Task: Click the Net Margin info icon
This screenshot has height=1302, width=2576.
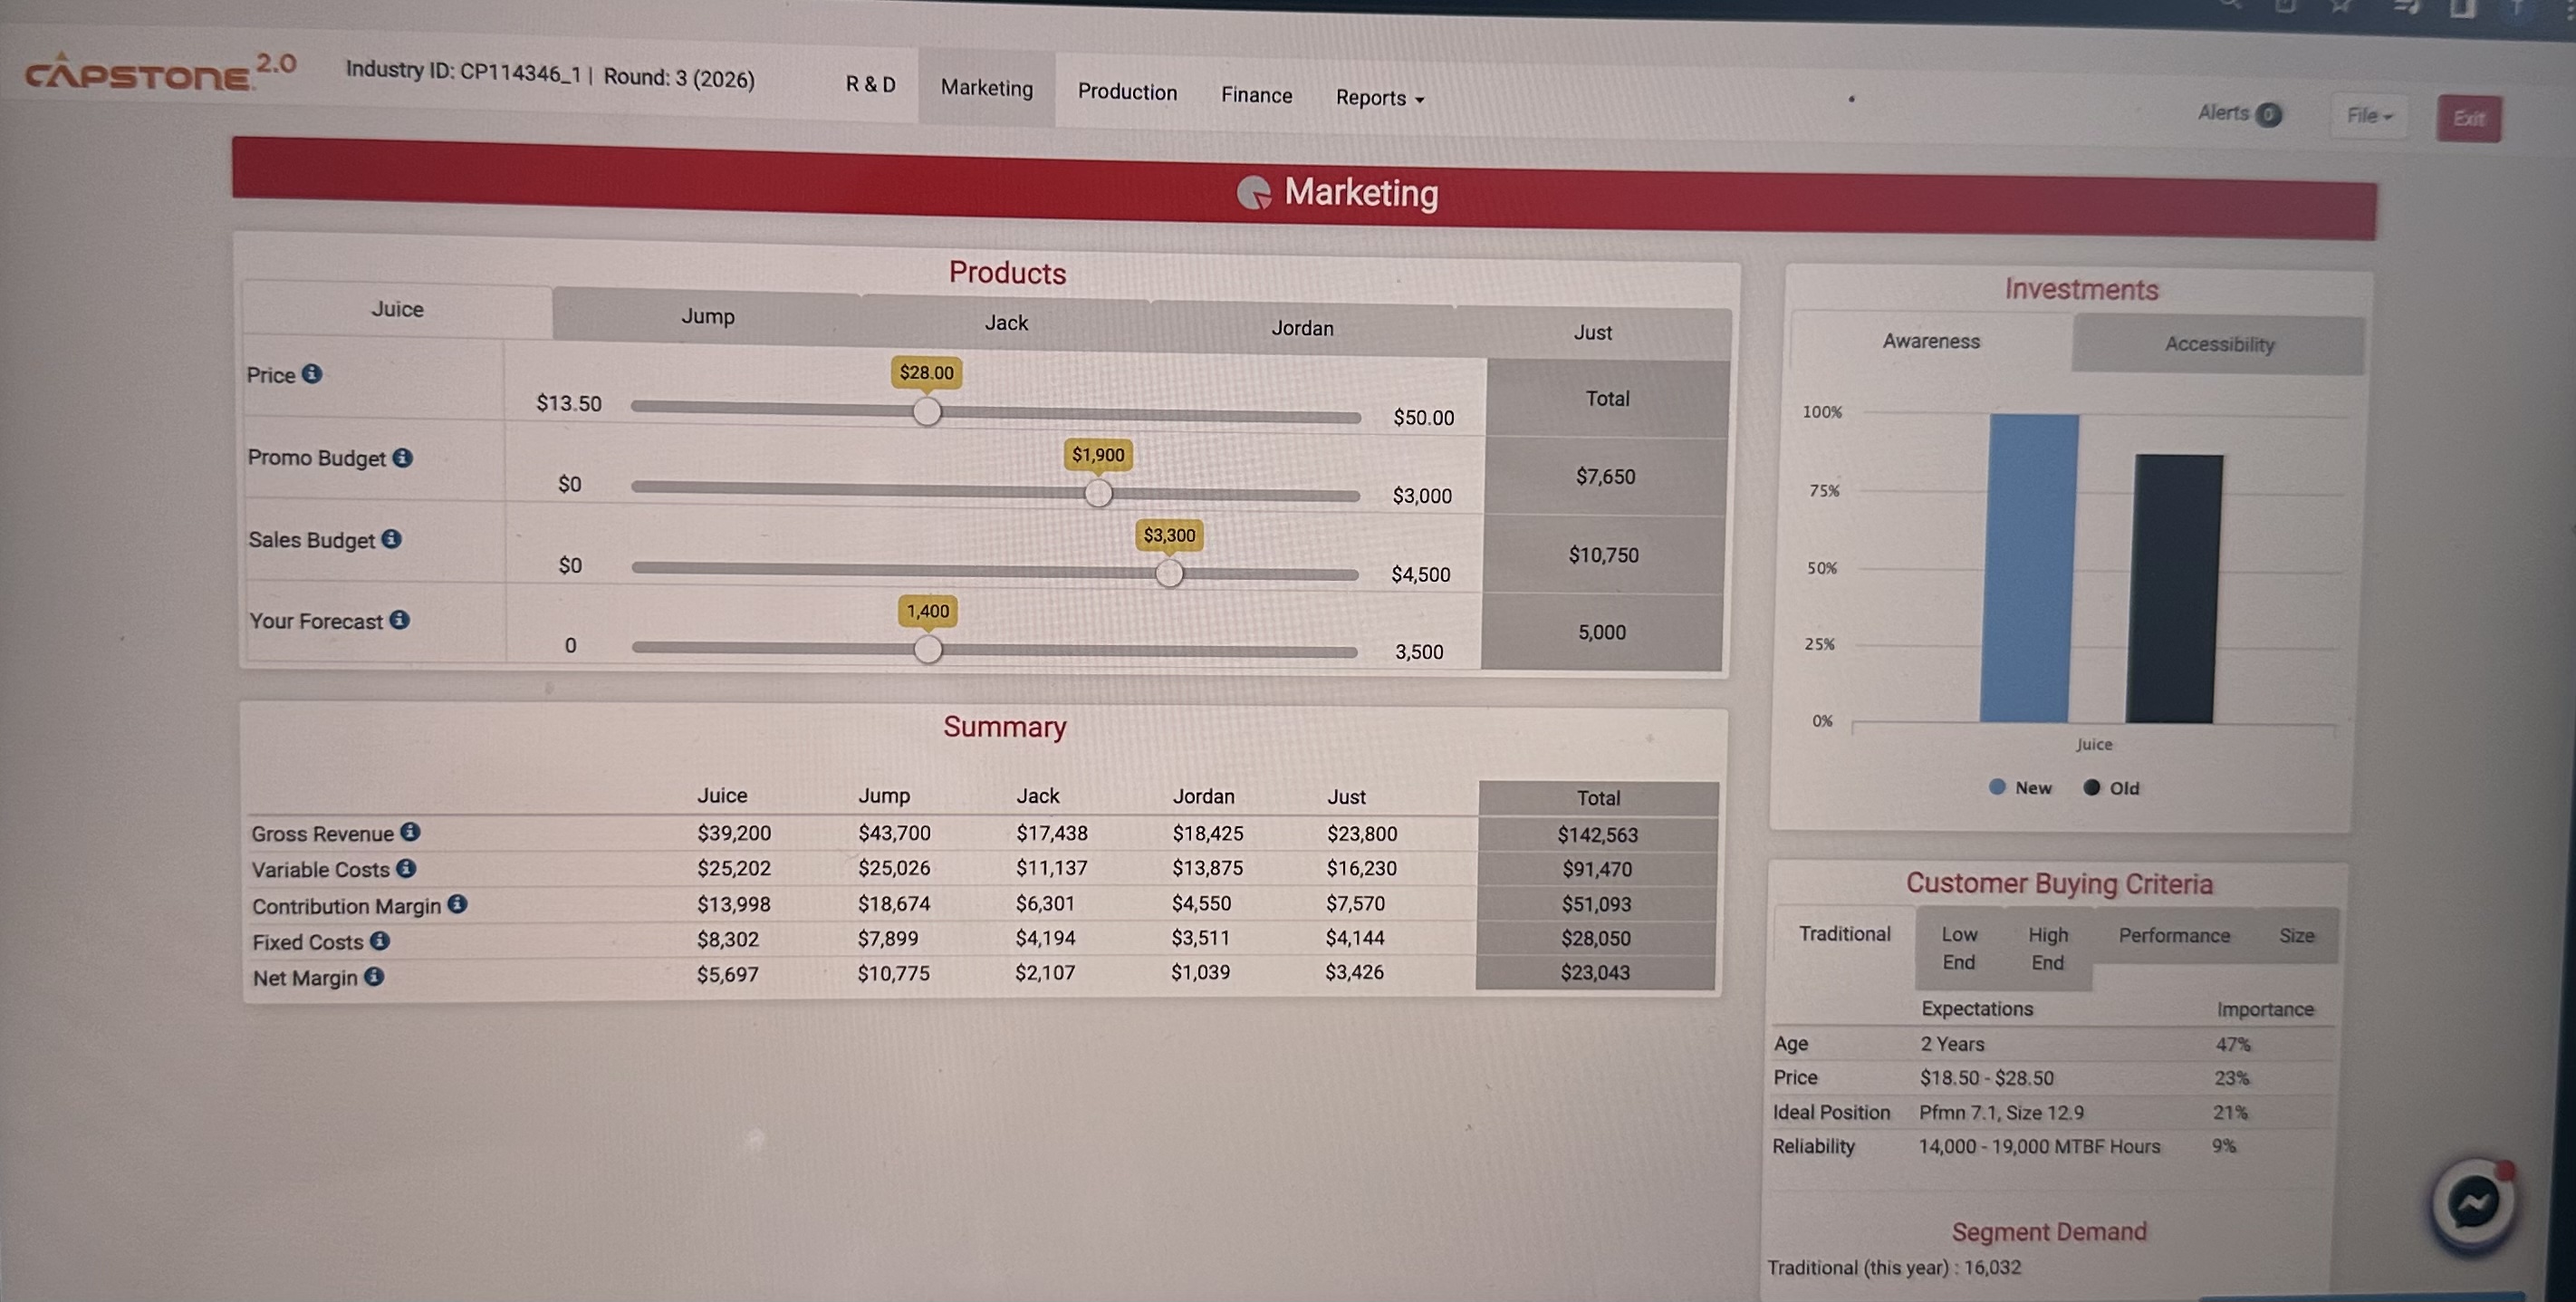Action: [x=374, y=976]
